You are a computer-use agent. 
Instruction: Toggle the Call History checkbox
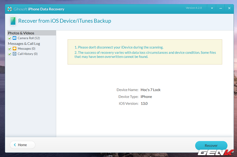pos(10,54)
